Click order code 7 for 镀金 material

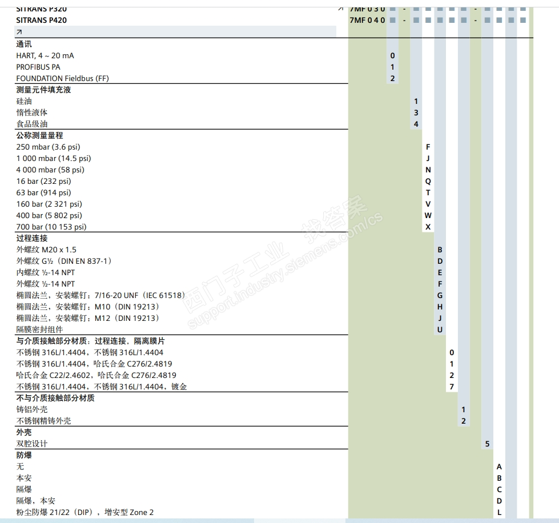[452, 387]
